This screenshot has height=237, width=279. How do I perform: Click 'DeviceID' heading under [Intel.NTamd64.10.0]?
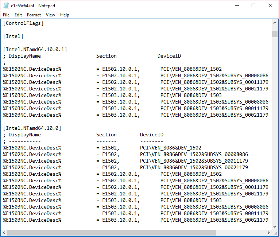152,135
